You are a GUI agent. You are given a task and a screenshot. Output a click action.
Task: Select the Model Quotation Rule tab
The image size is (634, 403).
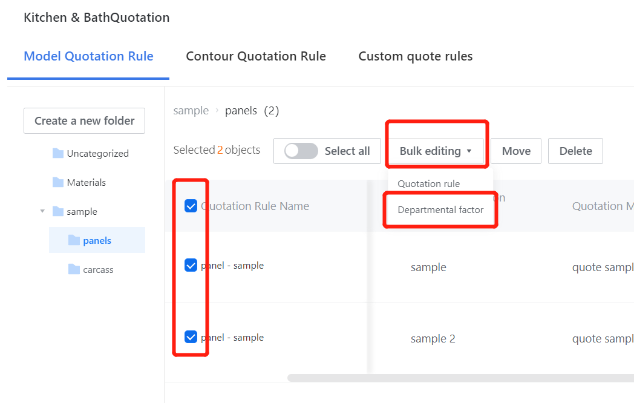(88, 56)
